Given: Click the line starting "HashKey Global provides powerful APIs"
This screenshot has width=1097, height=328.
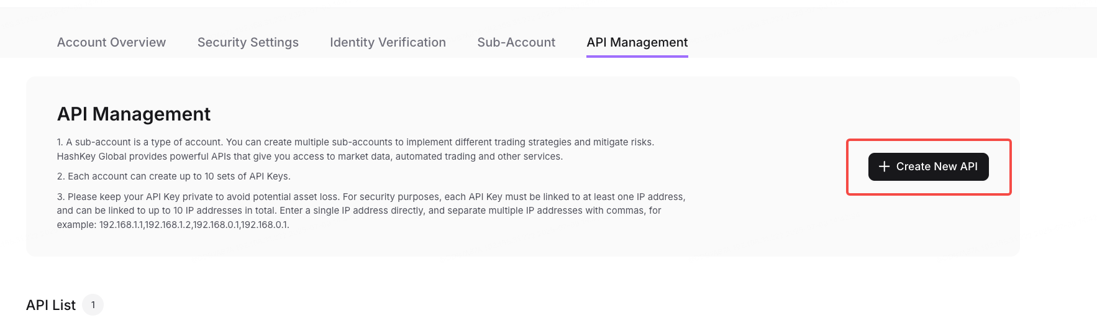Looking at the screenshot, I should [x=310, y=157].
